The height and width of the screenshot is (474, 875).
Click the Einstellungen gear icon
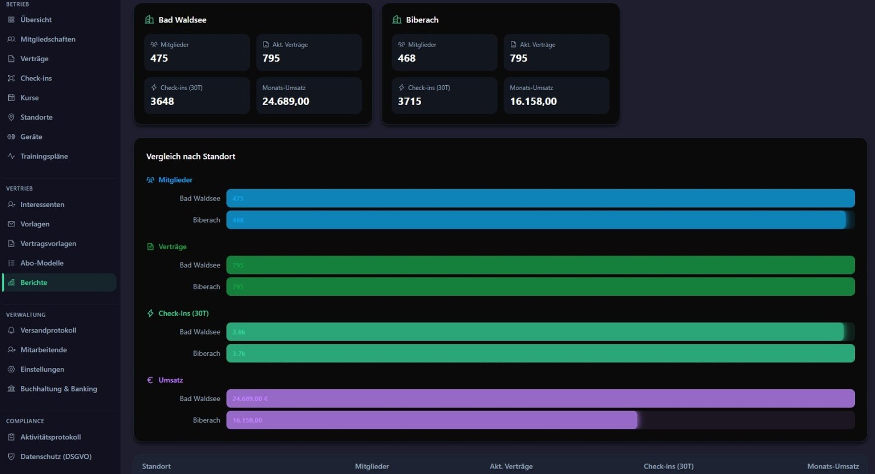point(11,370)
